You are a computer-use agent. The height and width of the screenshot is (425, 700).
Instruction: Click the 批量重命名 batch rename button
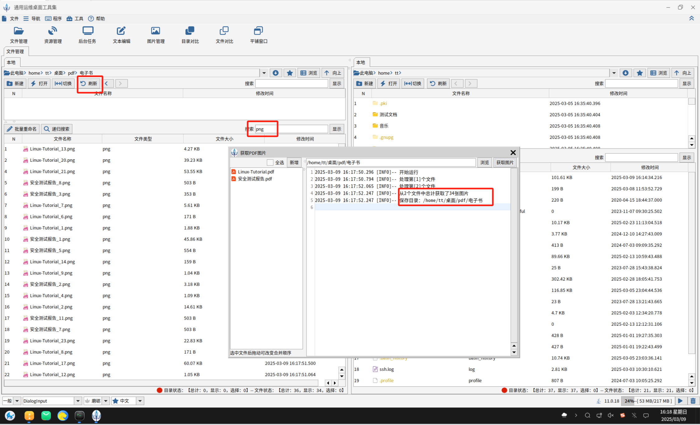click(22, 129)
